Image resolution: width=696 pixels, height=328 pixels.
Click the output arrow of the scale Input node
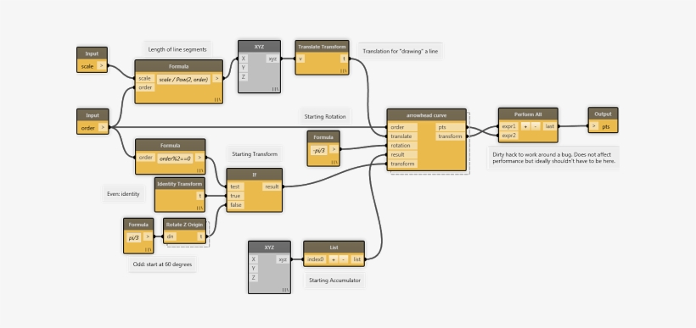tap(101, 66)
